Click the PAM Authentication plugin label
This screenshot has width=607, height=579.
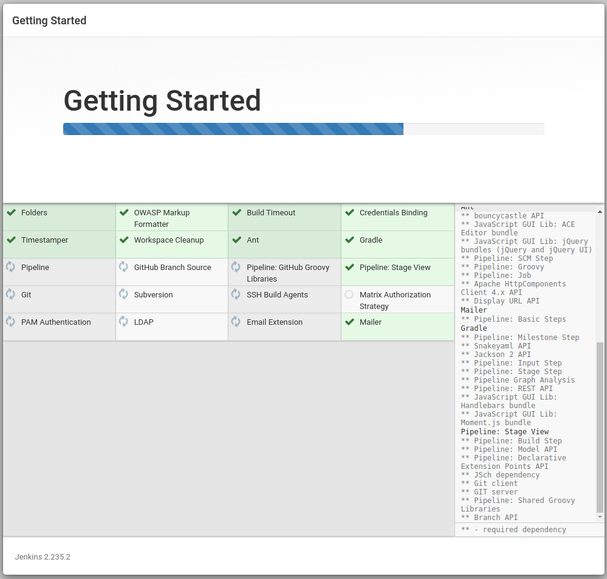point(56,322)
